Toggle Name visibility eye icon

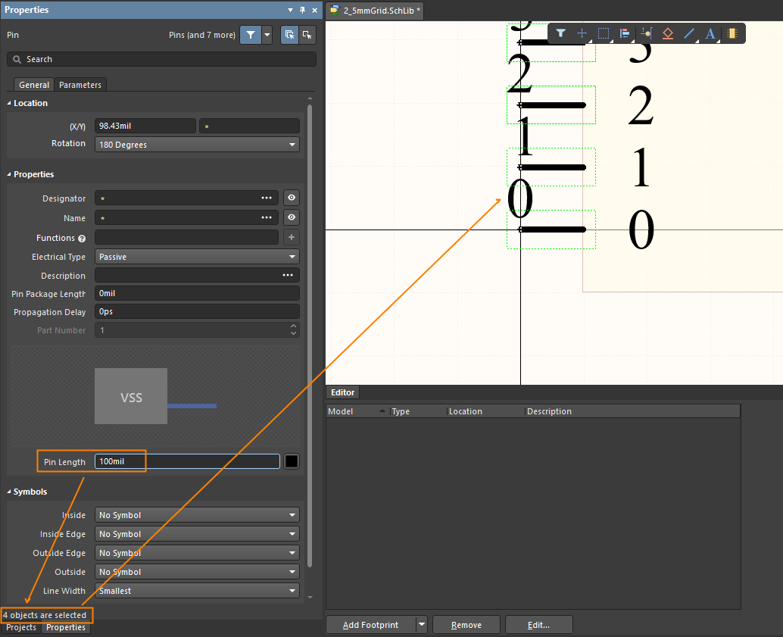point(292,217)
